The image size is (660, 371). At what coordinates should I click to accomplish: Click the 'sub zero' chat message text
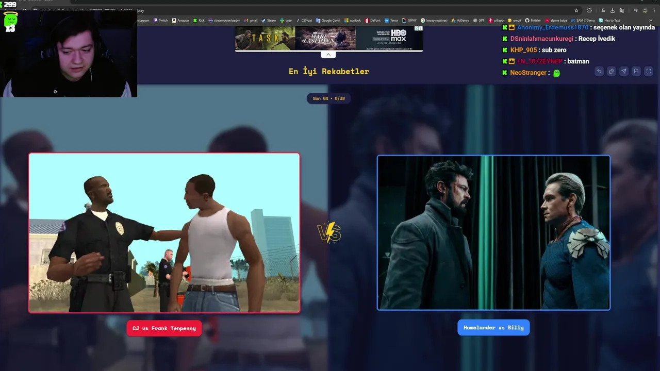tap(554, 50)
